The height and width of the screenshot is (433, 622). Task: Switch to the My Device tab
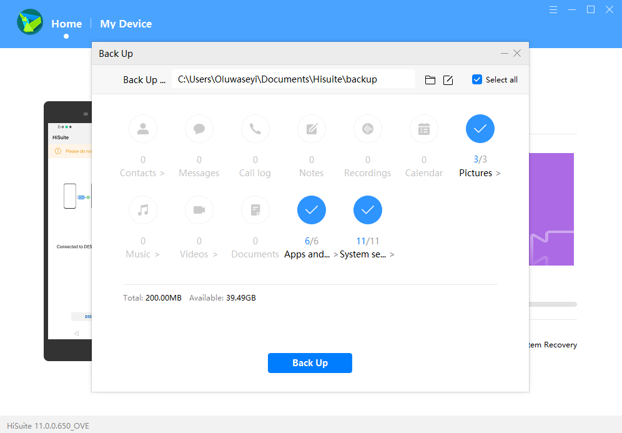coord(126,23)
